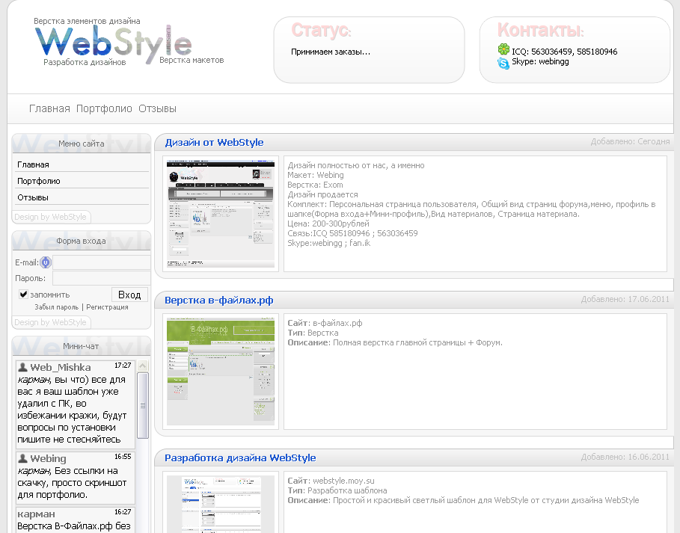
Task: Click the WebStyle logo
Action: pyautogui.click(x=112, y=42)
